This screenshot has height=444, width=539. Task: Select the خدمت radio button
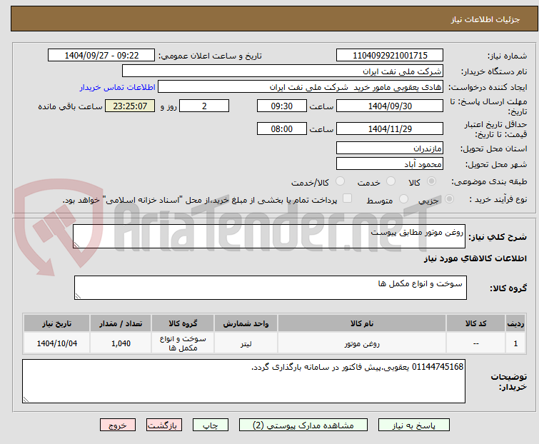tap(391, 181)
